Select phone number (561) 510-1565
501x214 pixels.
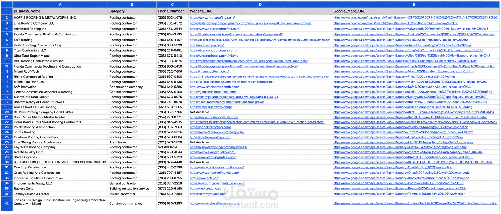click(172, 107)
